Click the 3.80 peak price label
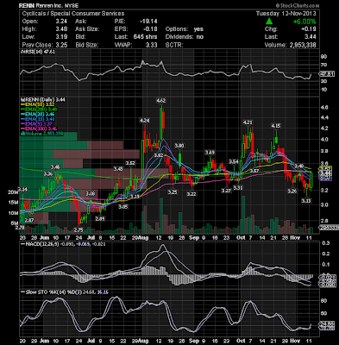 179,146
